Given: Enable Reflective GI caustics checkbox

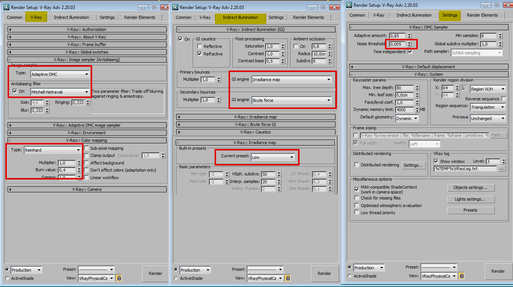Looking at the screenshot, I should 199,46.
